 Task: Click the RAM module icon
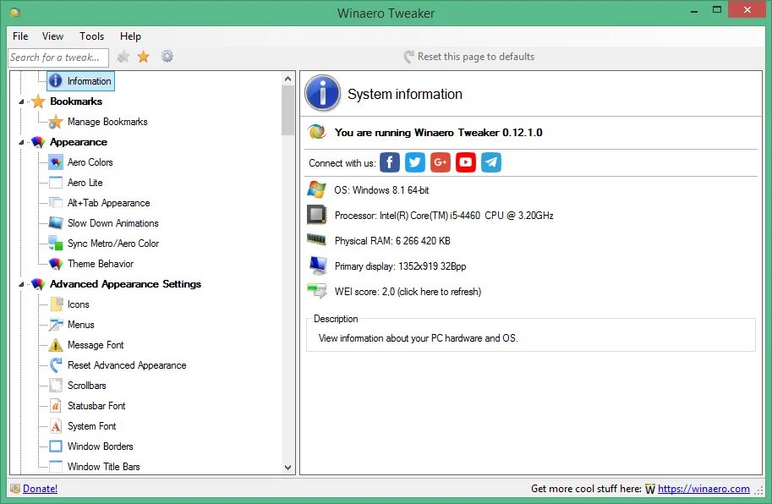pyautogui.click(x=316, y=239)
